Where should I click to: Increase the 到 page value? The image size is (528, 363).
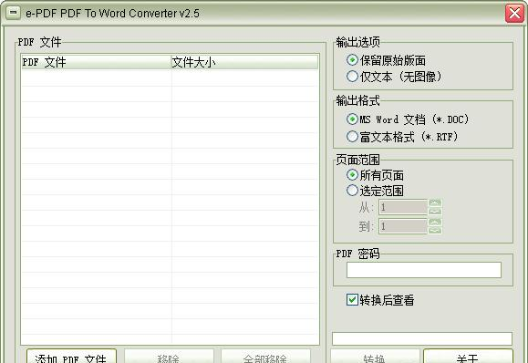435,223
